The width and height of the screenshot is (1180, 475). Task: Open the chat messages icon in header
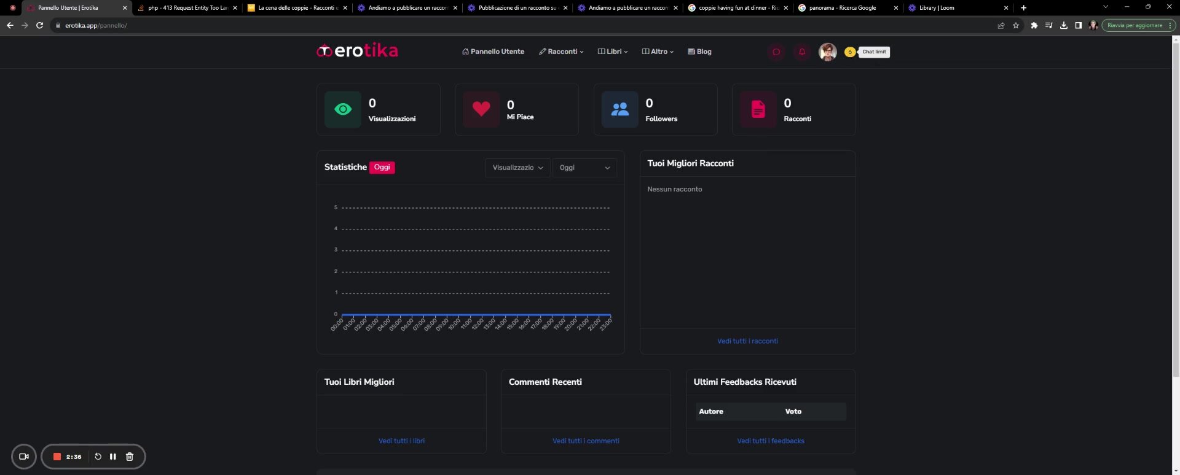tap(776, 52)
